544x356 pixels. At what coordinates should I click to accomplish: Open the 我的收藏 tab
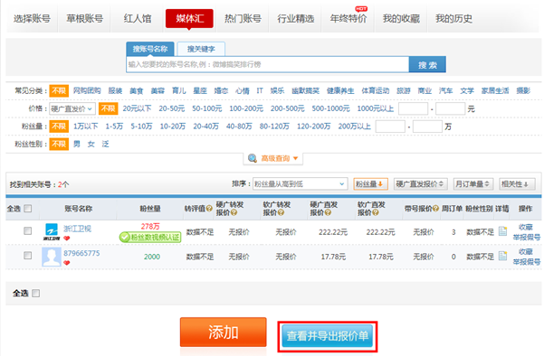point(401,19)
